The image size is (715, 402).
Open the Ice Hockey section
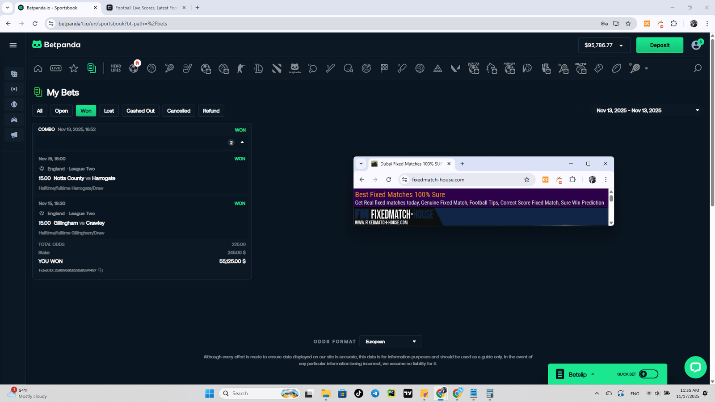pos(186,68)
